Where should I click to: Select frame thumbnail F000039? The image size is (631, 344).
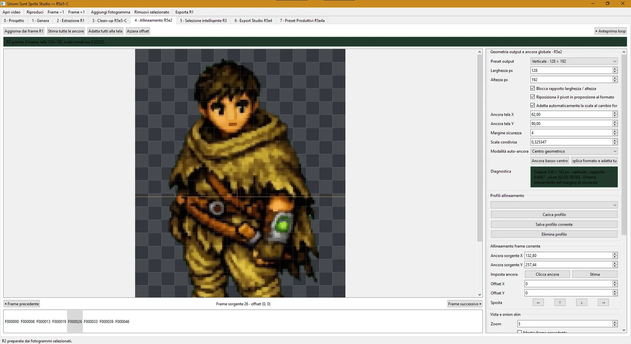107,322
